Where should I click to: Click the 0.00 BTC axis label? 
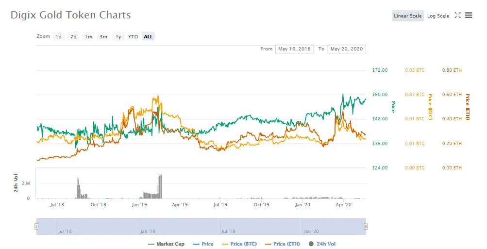[415, 167]
